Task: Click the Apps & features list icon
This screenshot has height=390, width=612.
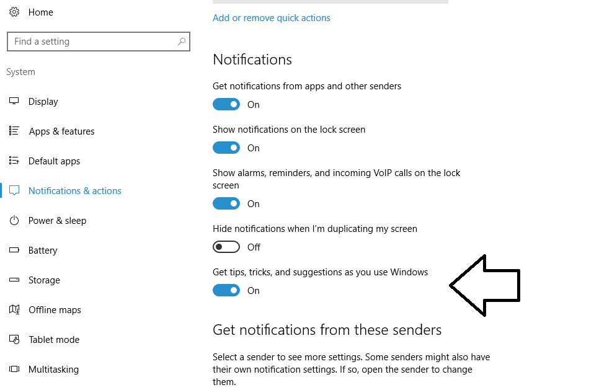Action: tap(14, 131)
